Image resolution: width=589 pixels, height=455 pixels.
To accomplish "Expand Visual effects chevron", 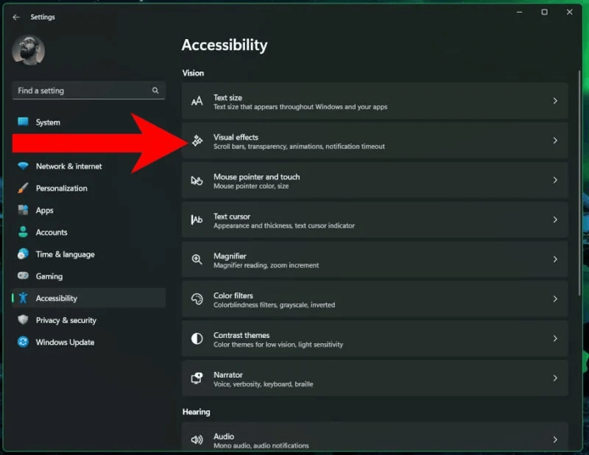I will coord(555,141).
